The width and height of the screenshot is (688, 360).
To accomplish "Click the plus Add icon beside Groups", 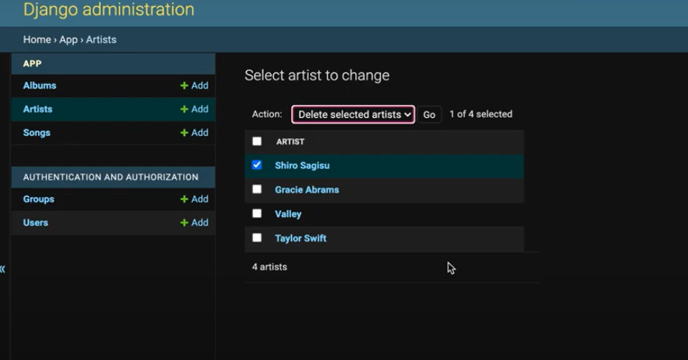I will click(194, 199).
